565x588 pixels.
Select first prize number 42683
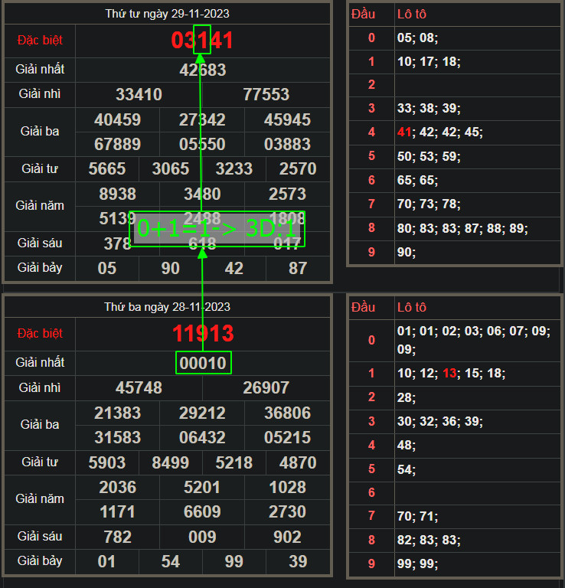click(202, 70)
